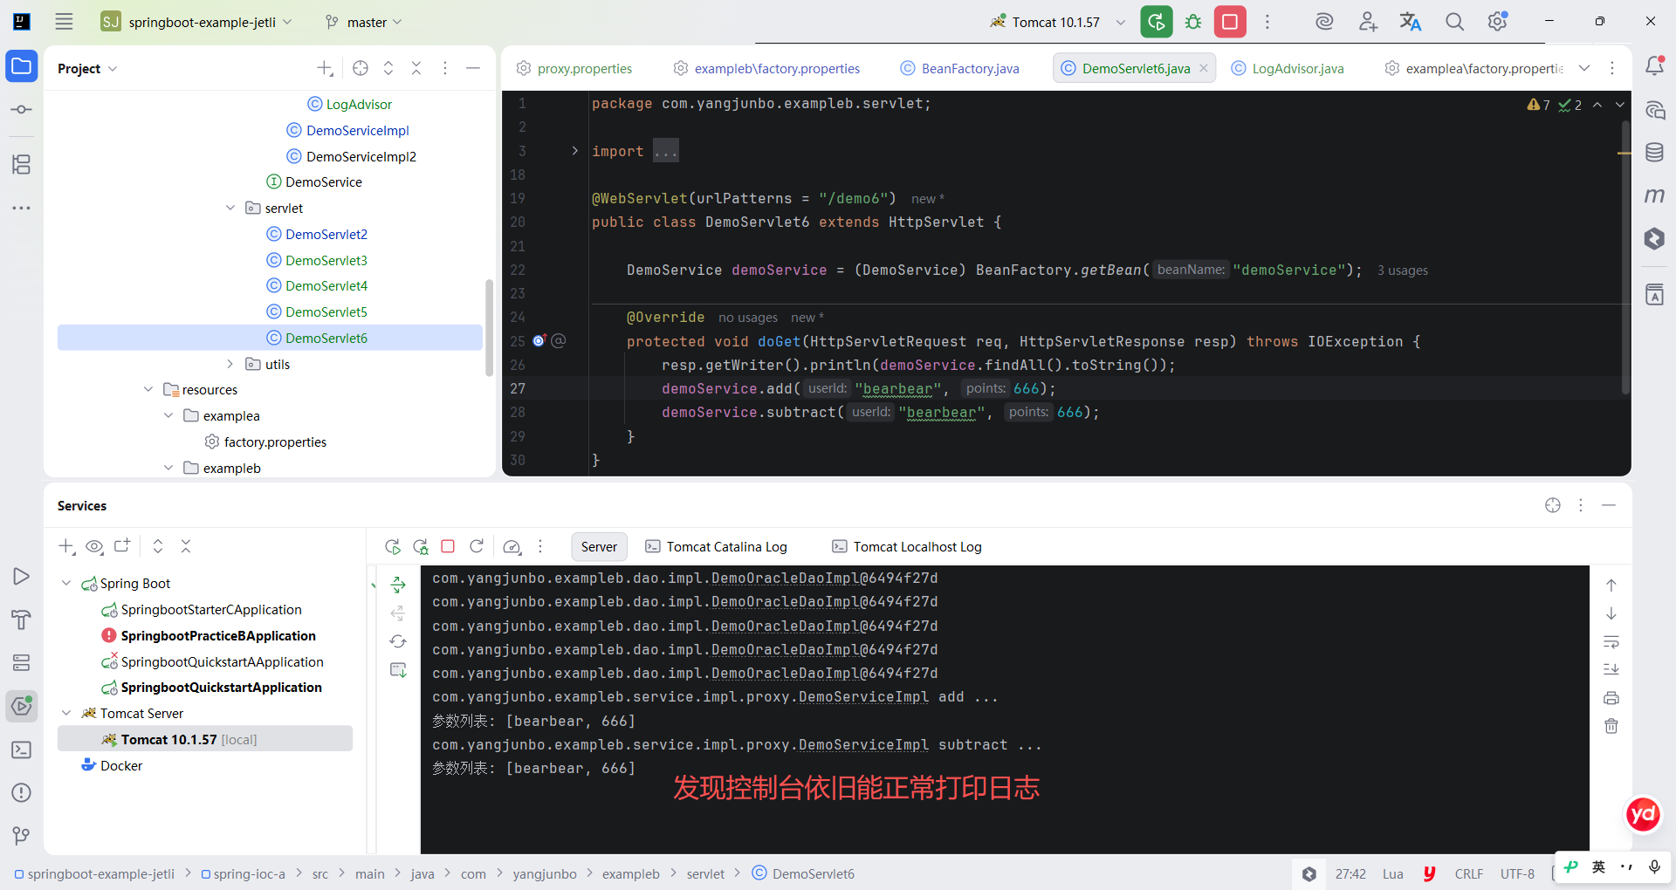Open DemoServlet5 in project tree
The width and height of the screenshot is (1676, 890).
click(326, 311)
